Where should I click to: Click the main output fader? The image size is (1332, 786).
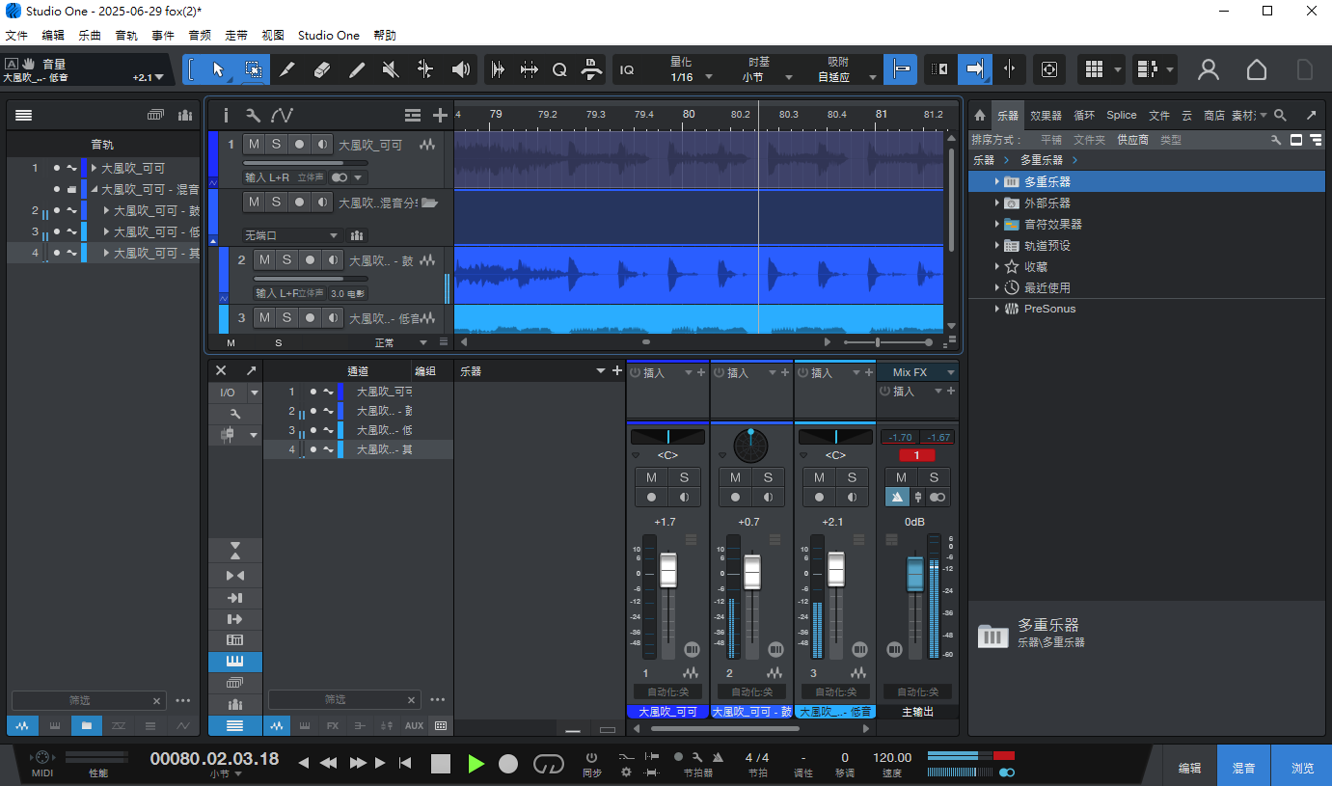(x=914, y=574)
